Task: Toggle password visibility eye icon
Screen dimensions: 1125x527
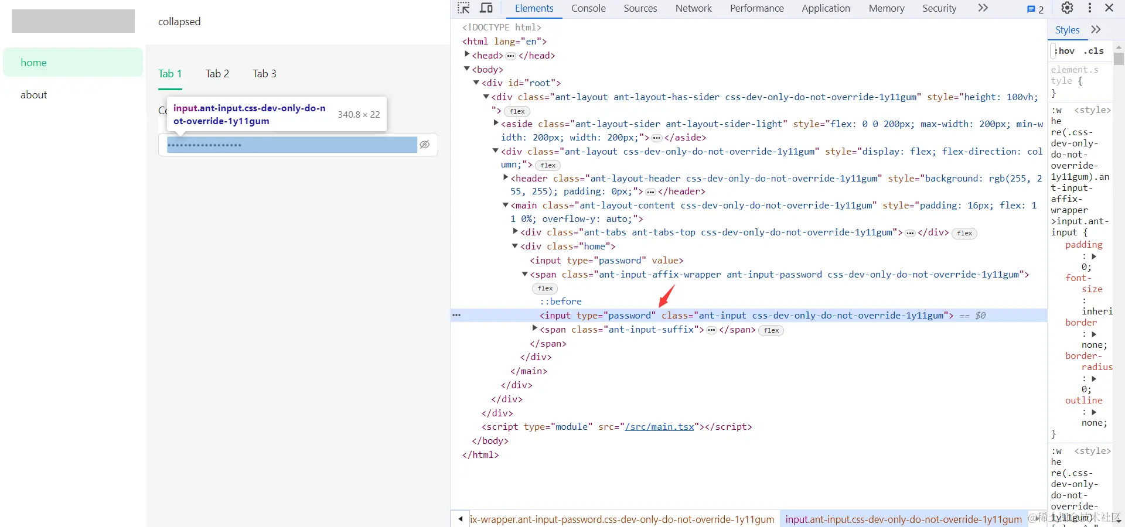Action: [425, 145]
